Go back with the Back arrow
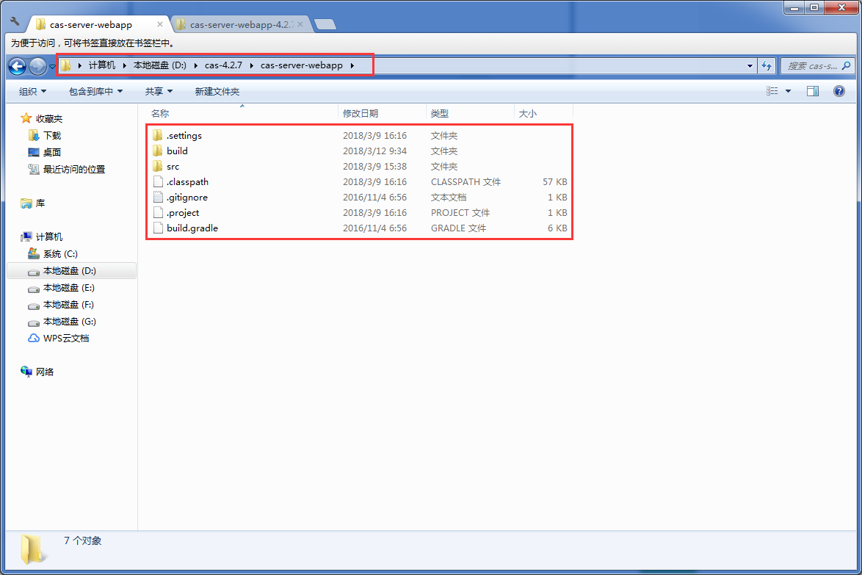 pyautogui.click(x=18, y=67)
